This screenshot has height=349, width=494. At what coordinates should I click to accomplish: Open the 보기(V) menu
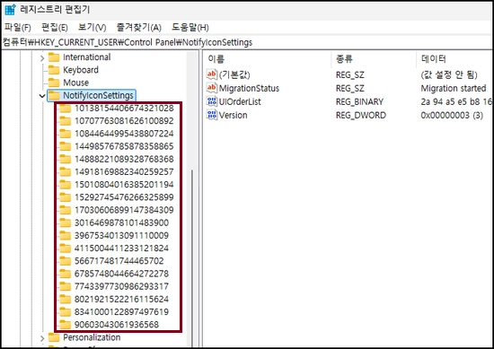click(x=92, y=28)
